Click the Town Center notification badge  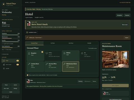pyautogui.click(x=18, y=64)
